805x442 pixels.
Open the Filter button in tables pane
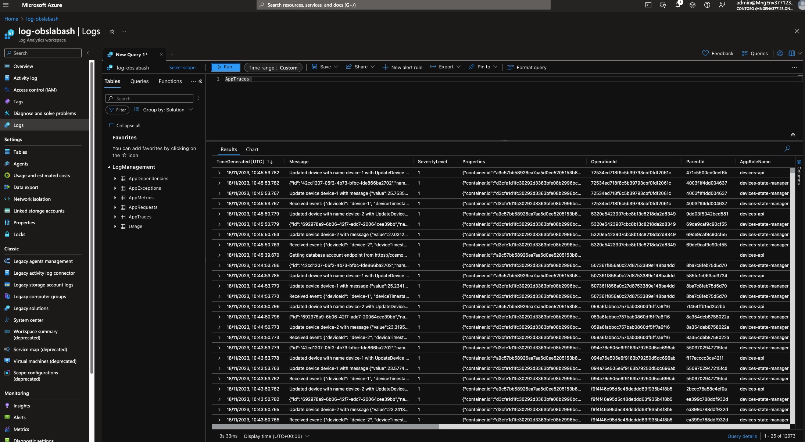117,110
